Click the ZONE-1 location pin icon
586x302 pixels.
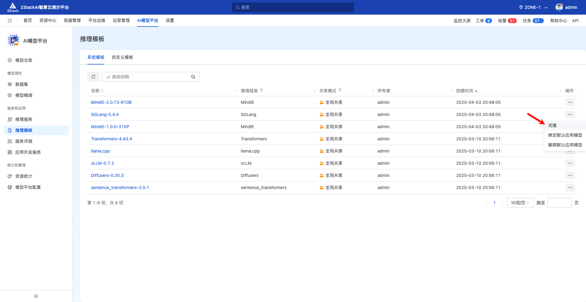521,7
